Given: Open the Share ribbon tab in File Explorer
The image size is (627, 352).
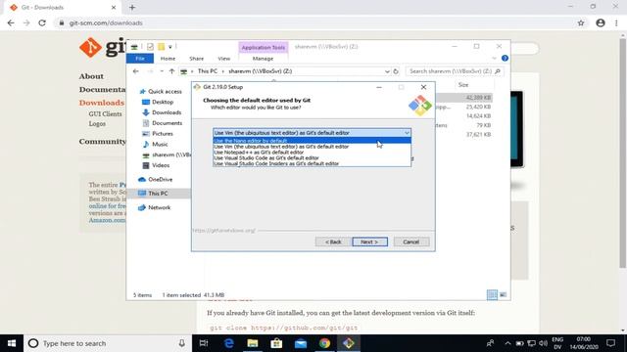Looking at the screenshot, I should 196,59.
